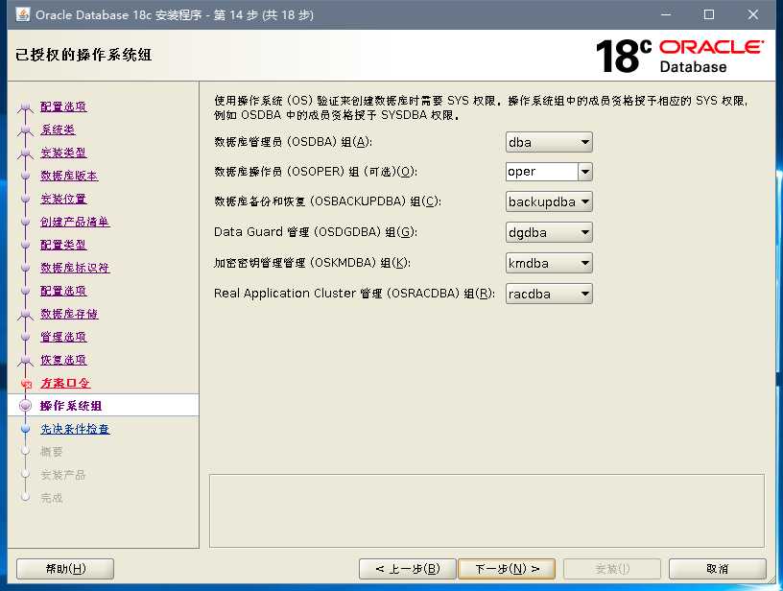Go back with 上一步(B) button

pyautogui.click(x=408, y=569)
